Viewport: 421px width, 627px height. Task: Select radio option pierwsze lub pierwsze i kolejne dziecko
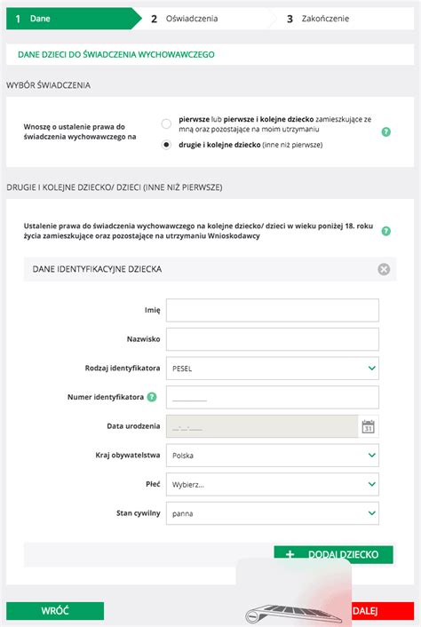pos(166,124)
